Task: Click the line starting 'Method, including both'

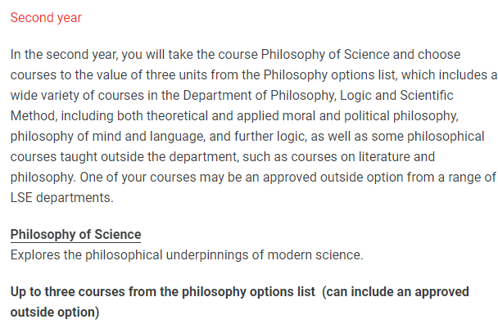Action: (235, 115)
